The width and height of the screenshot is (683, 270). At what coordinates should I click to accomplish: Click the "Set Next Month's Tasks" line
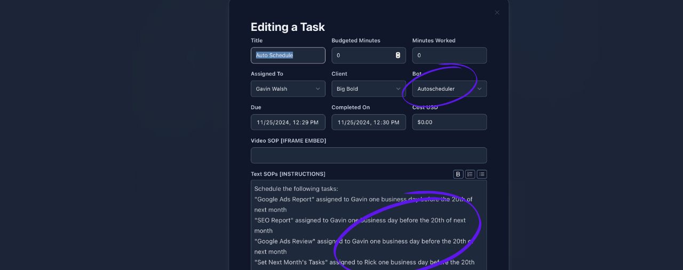pos(364,262)
